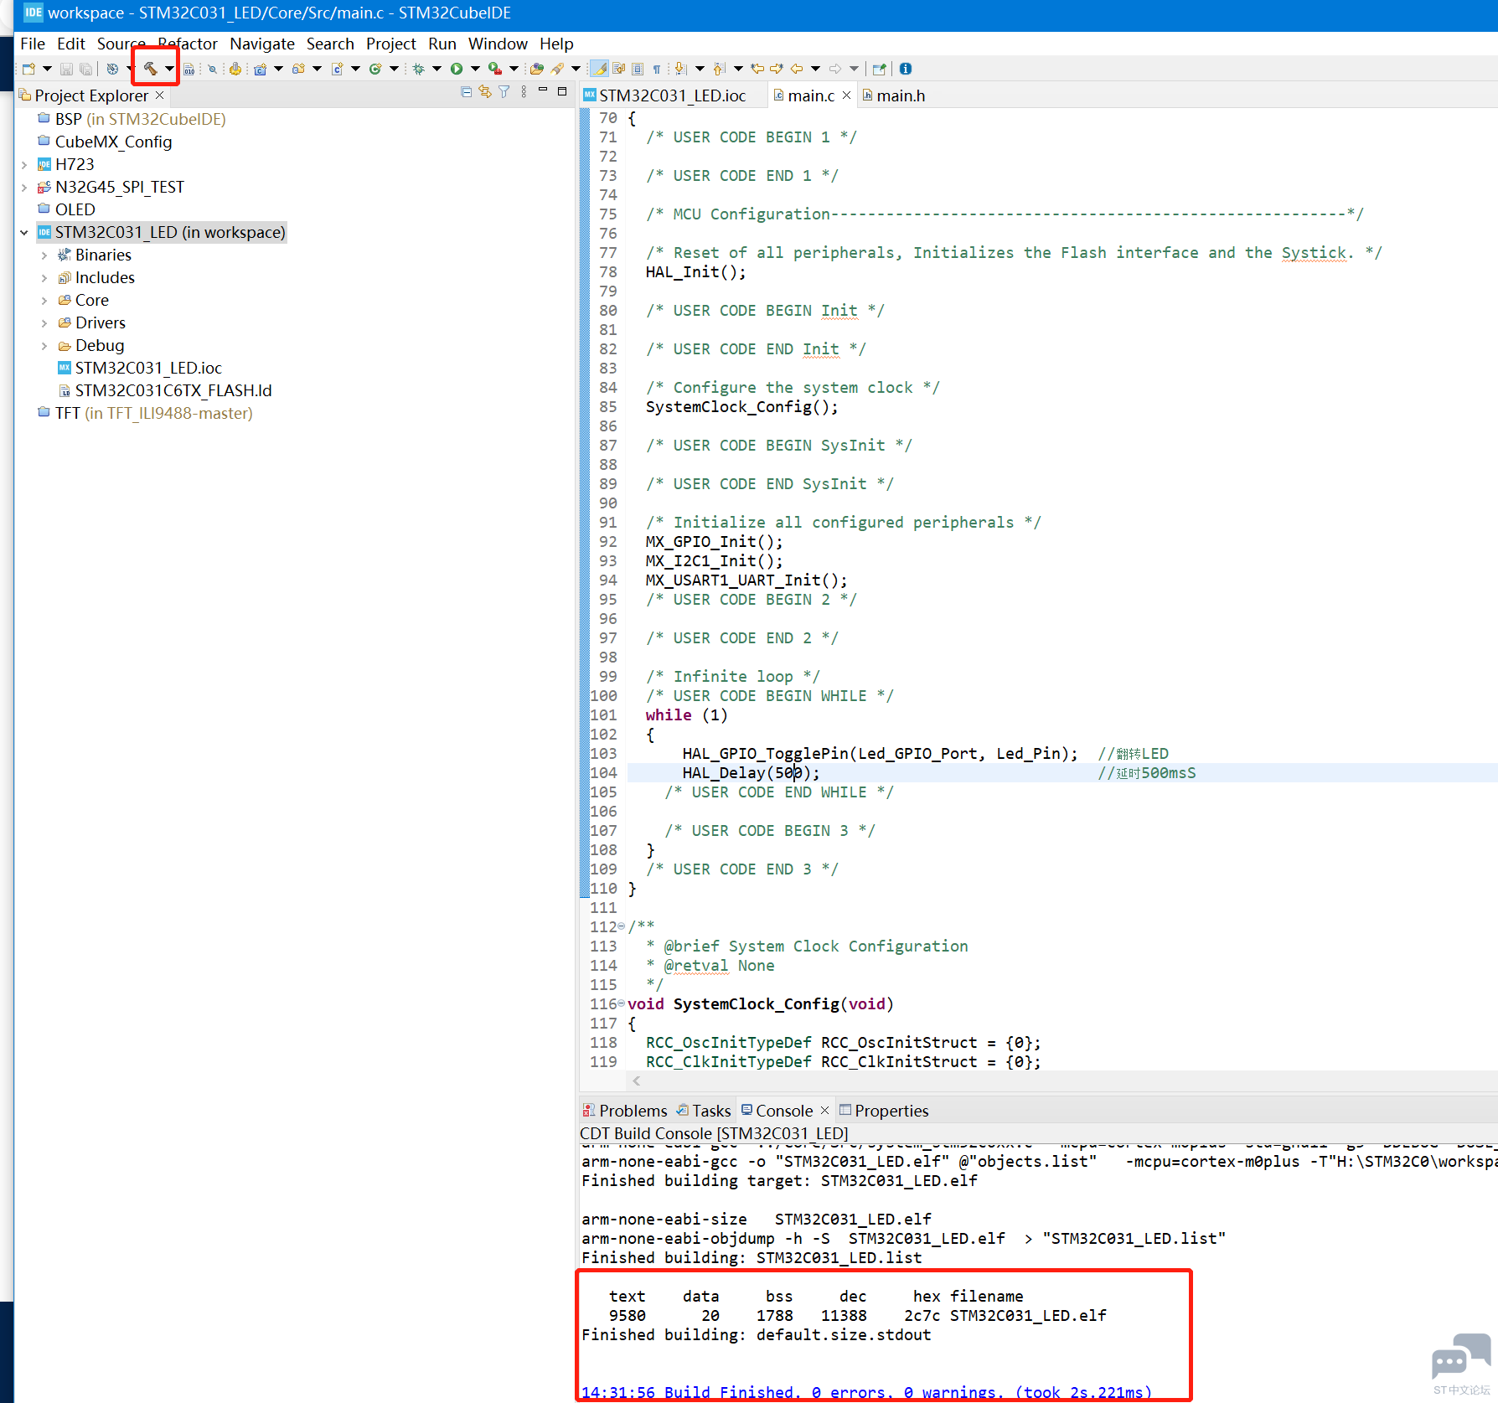Expand the Debug folder
Image resolution: width=1498 pixels, height=1403 pixels.
coord(44,345)
